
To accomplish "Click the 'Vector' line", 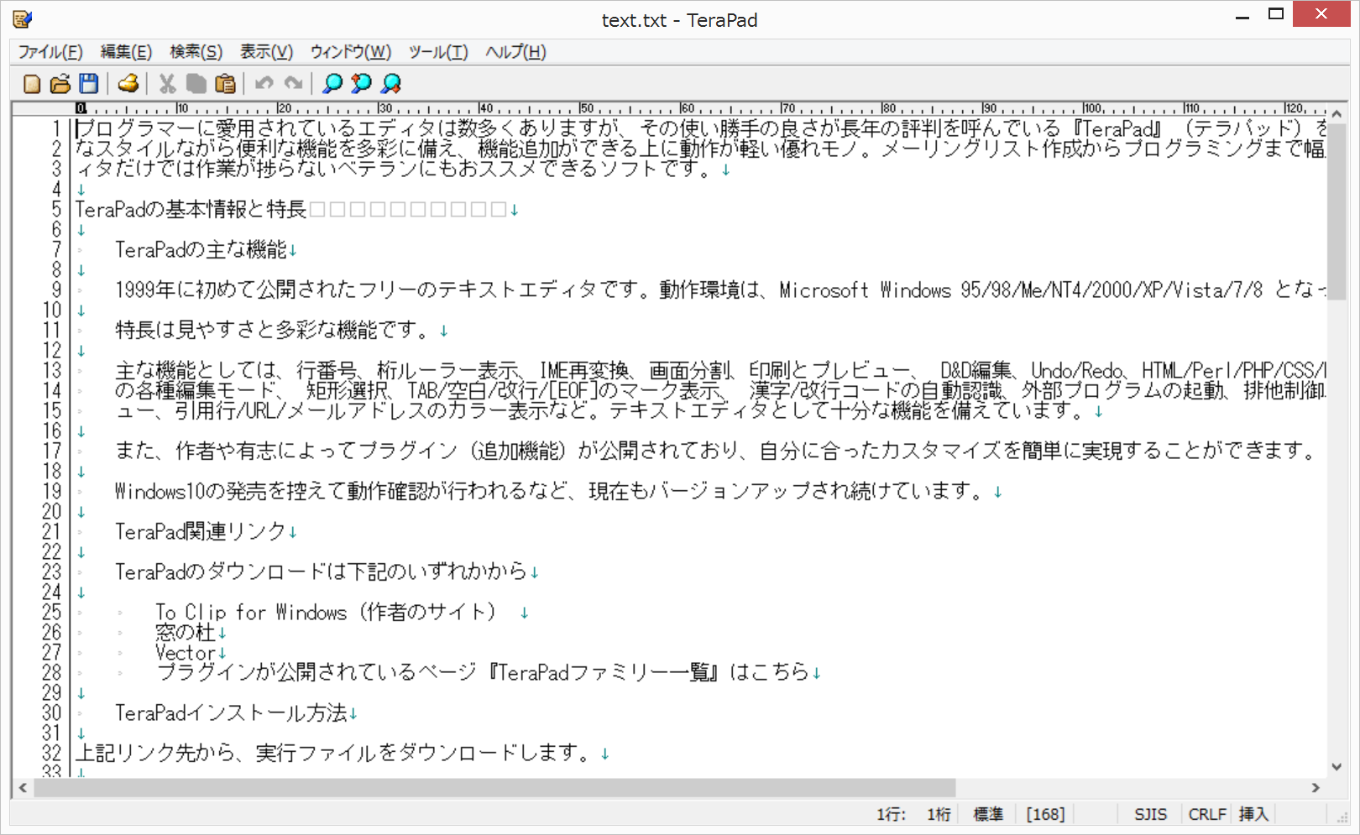I will (186, 652).
